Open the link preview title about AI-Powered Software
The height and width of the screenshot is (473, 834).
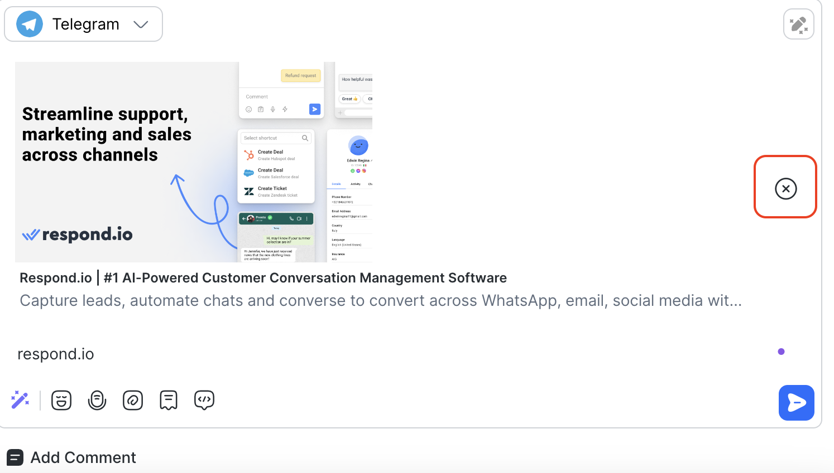click(x=263, y=278)
